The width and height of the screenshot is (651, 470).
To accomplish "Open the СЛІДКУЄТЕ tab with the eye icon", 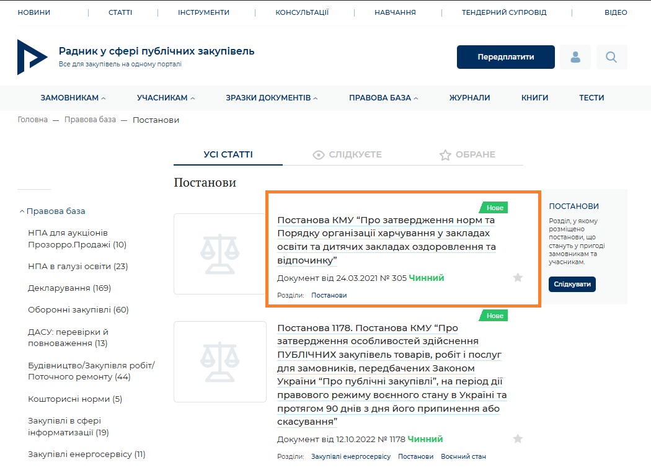I will click(x=347, y=155).
